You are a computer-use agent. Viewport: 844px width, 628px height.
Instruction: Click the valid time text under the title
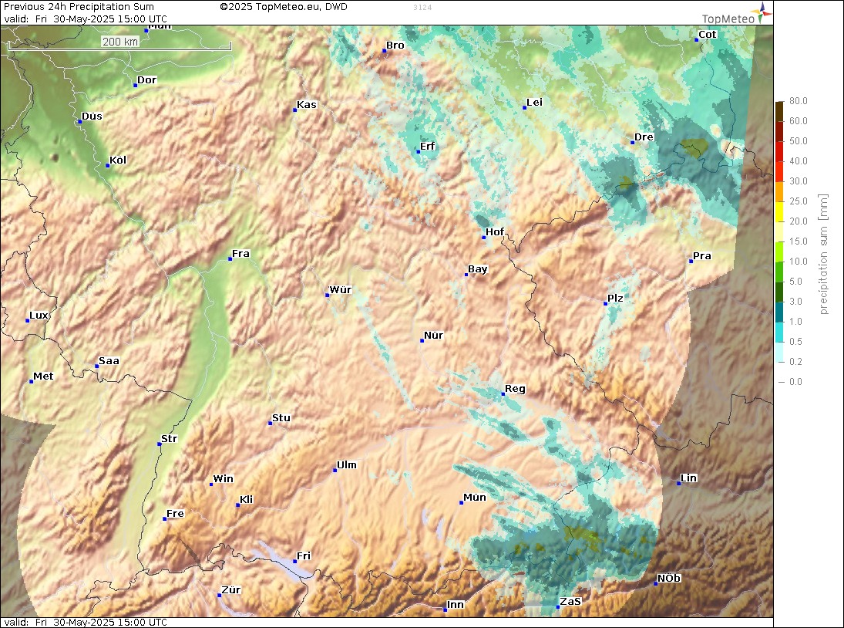pos(86,19)
